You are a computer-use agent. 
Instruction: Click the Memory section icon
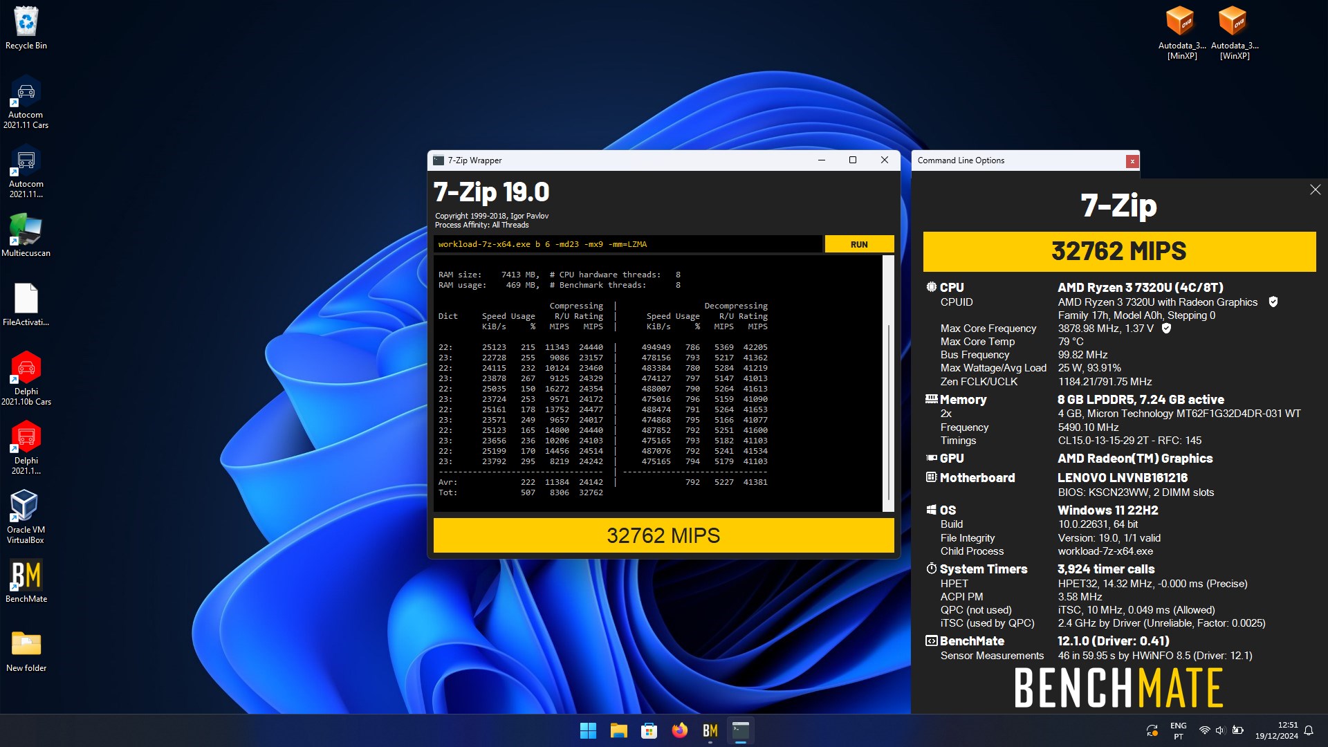[931, 399]
